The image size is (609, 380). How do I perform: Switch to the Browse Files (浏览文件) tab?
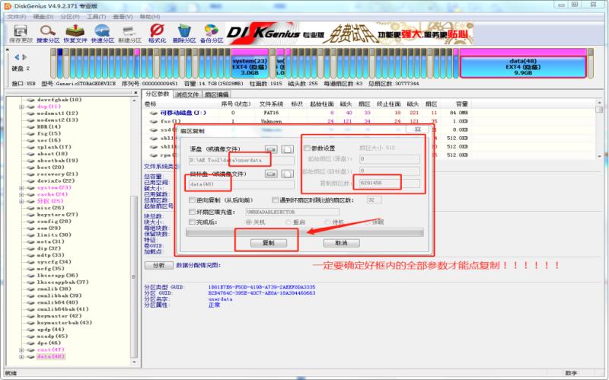pyautogui.click(x=187, y=94)
